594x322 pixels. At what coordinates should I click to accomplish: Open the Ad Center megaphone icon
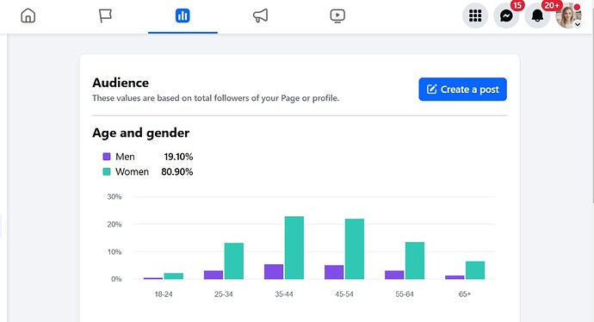coord(260,15)
